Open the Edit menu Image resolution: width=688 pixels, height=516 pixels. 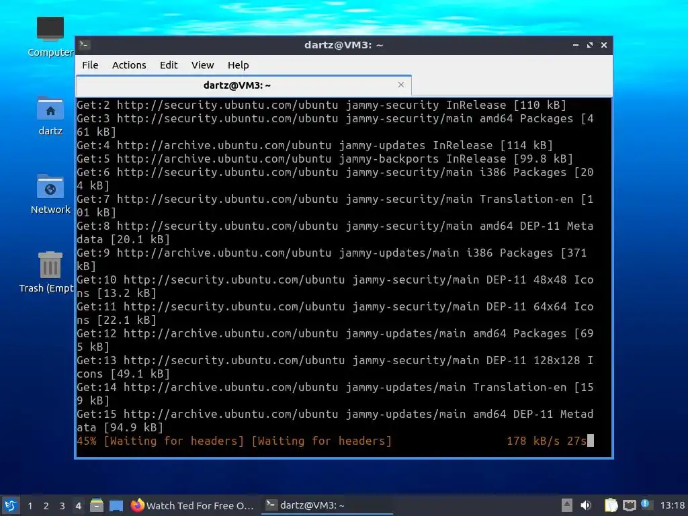click(x=169, y=65)
